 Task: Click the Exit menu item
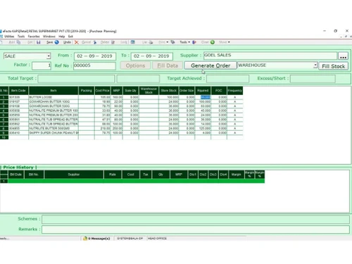(x=70, y=37)
